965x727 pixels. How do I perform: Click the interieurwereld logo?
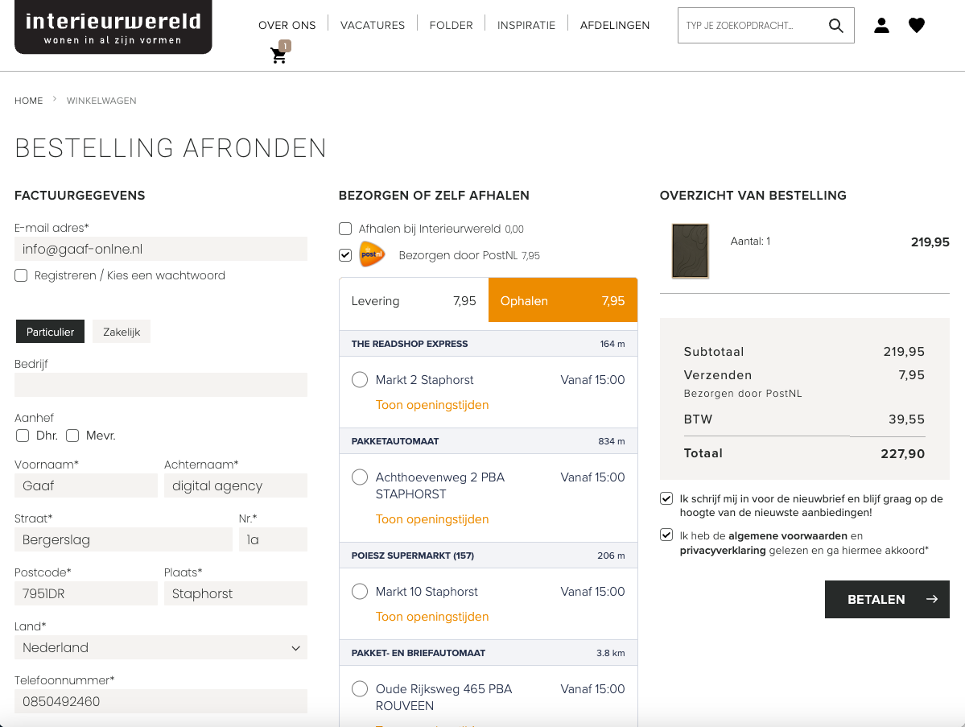pos(113,27)
